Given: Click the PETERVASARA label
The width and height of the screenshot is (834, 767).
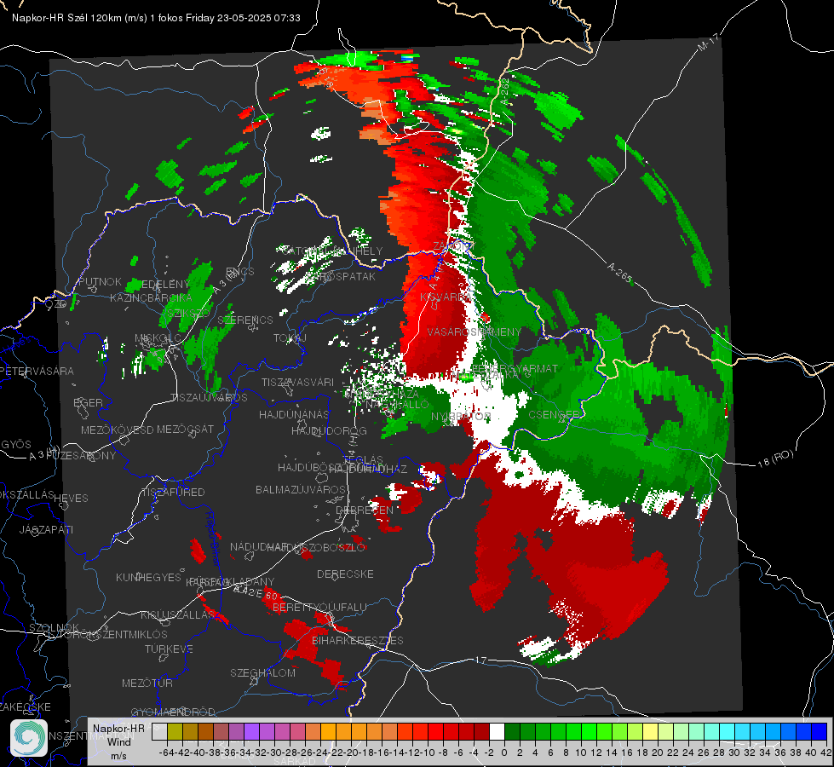Looking at the screenshot, I should (37, 371).
